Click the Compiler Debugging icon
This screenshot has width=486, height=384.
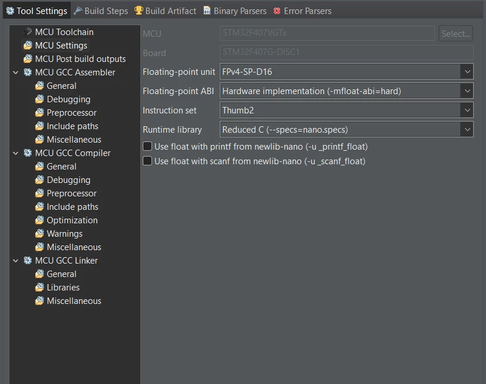pos(39,179)
